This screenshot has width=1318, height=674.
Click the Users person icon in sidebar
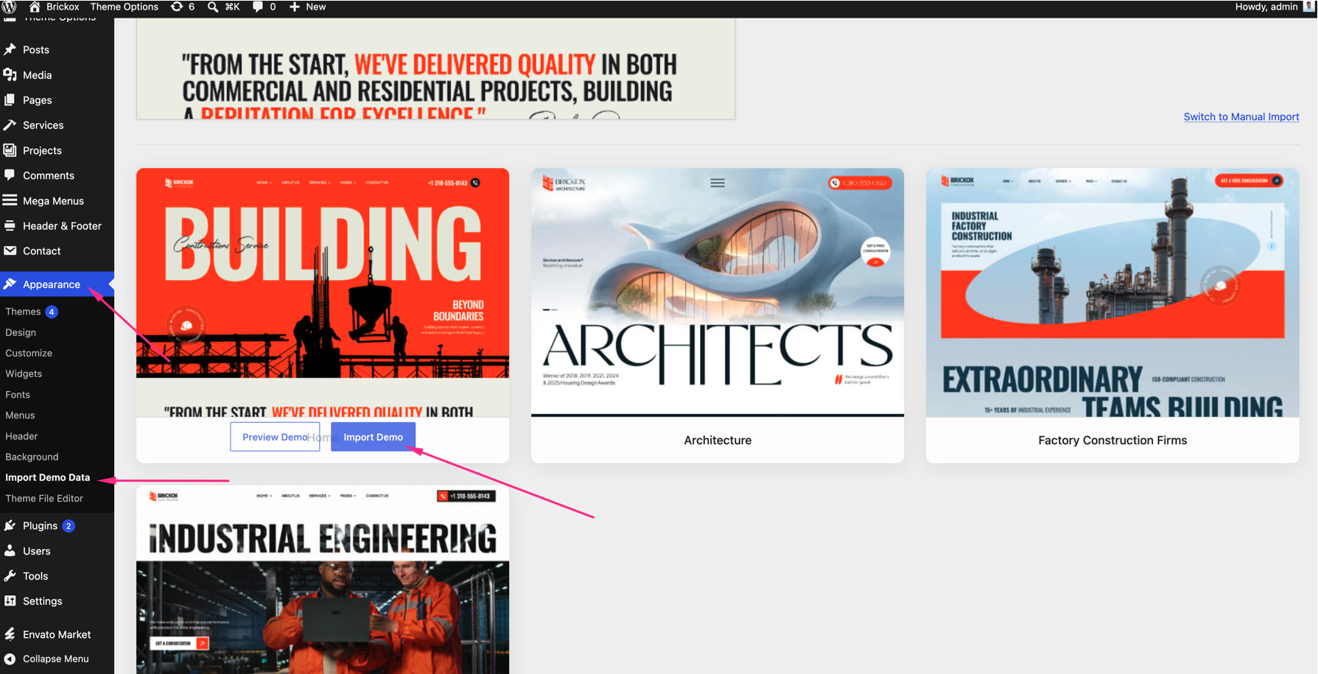pos(10,550)
